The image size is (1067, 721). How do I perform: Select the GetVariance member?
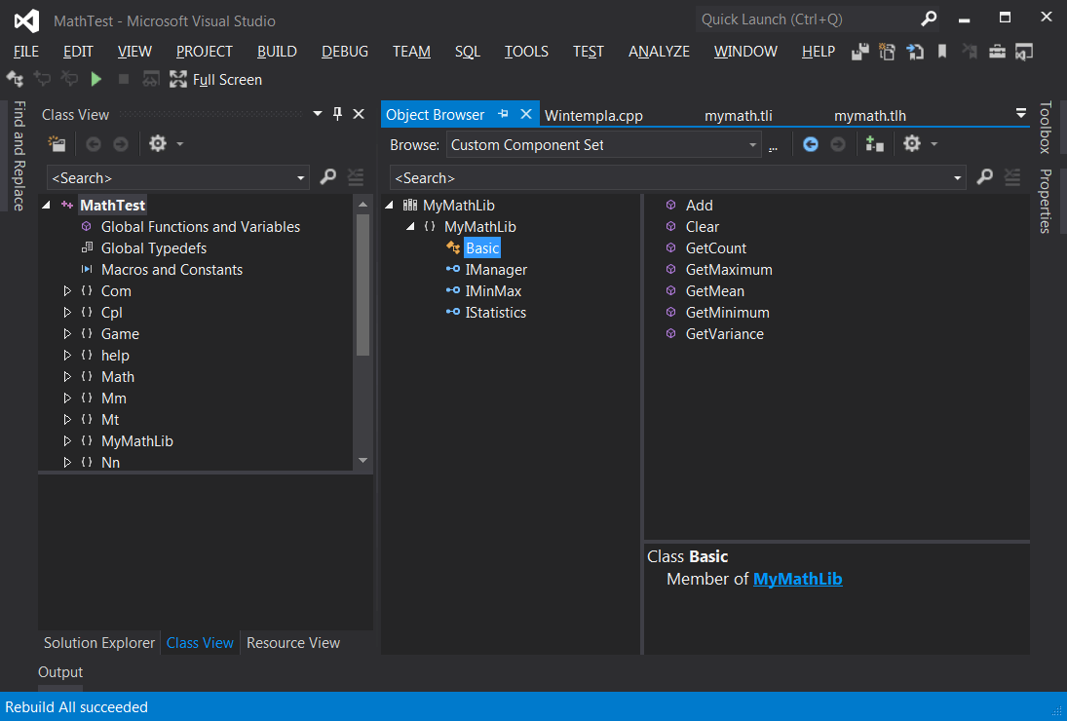(725, 334)
